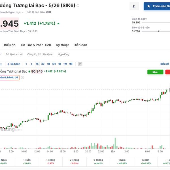Click the news calendar icon in chart toolbar
170x170 pixels.
click(x=80, y=64)
